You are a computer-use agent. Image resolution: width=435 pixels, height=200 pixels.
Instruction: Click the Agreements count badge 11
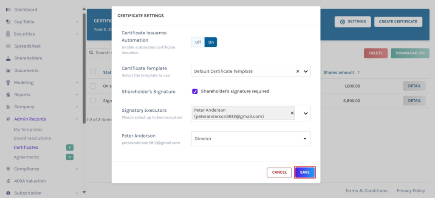[x=70, y=157]
